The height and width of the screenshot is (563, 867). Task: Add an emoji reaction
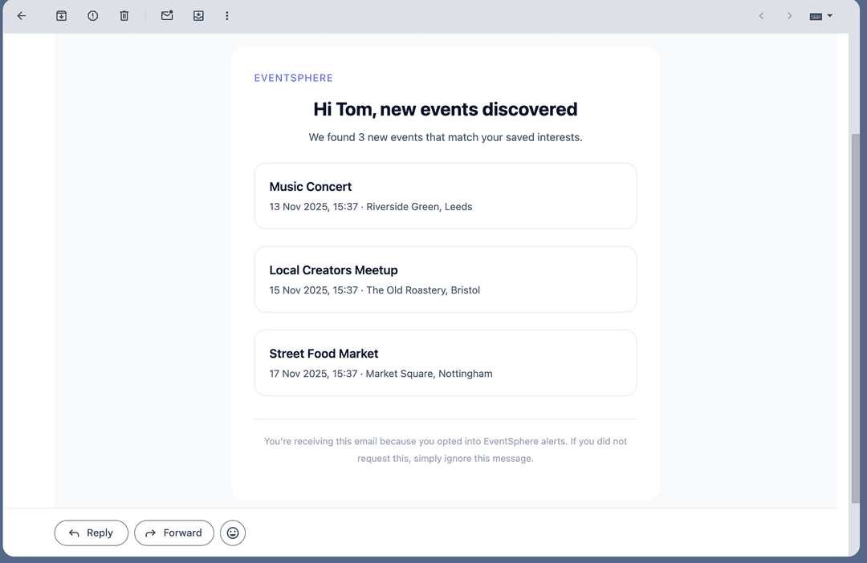click(232, 533)
